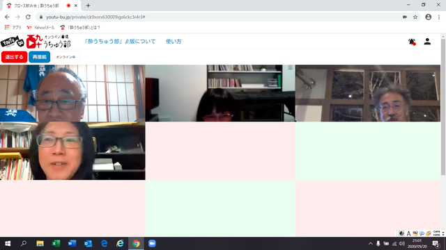Open a new browser tab

pos(88,6)
